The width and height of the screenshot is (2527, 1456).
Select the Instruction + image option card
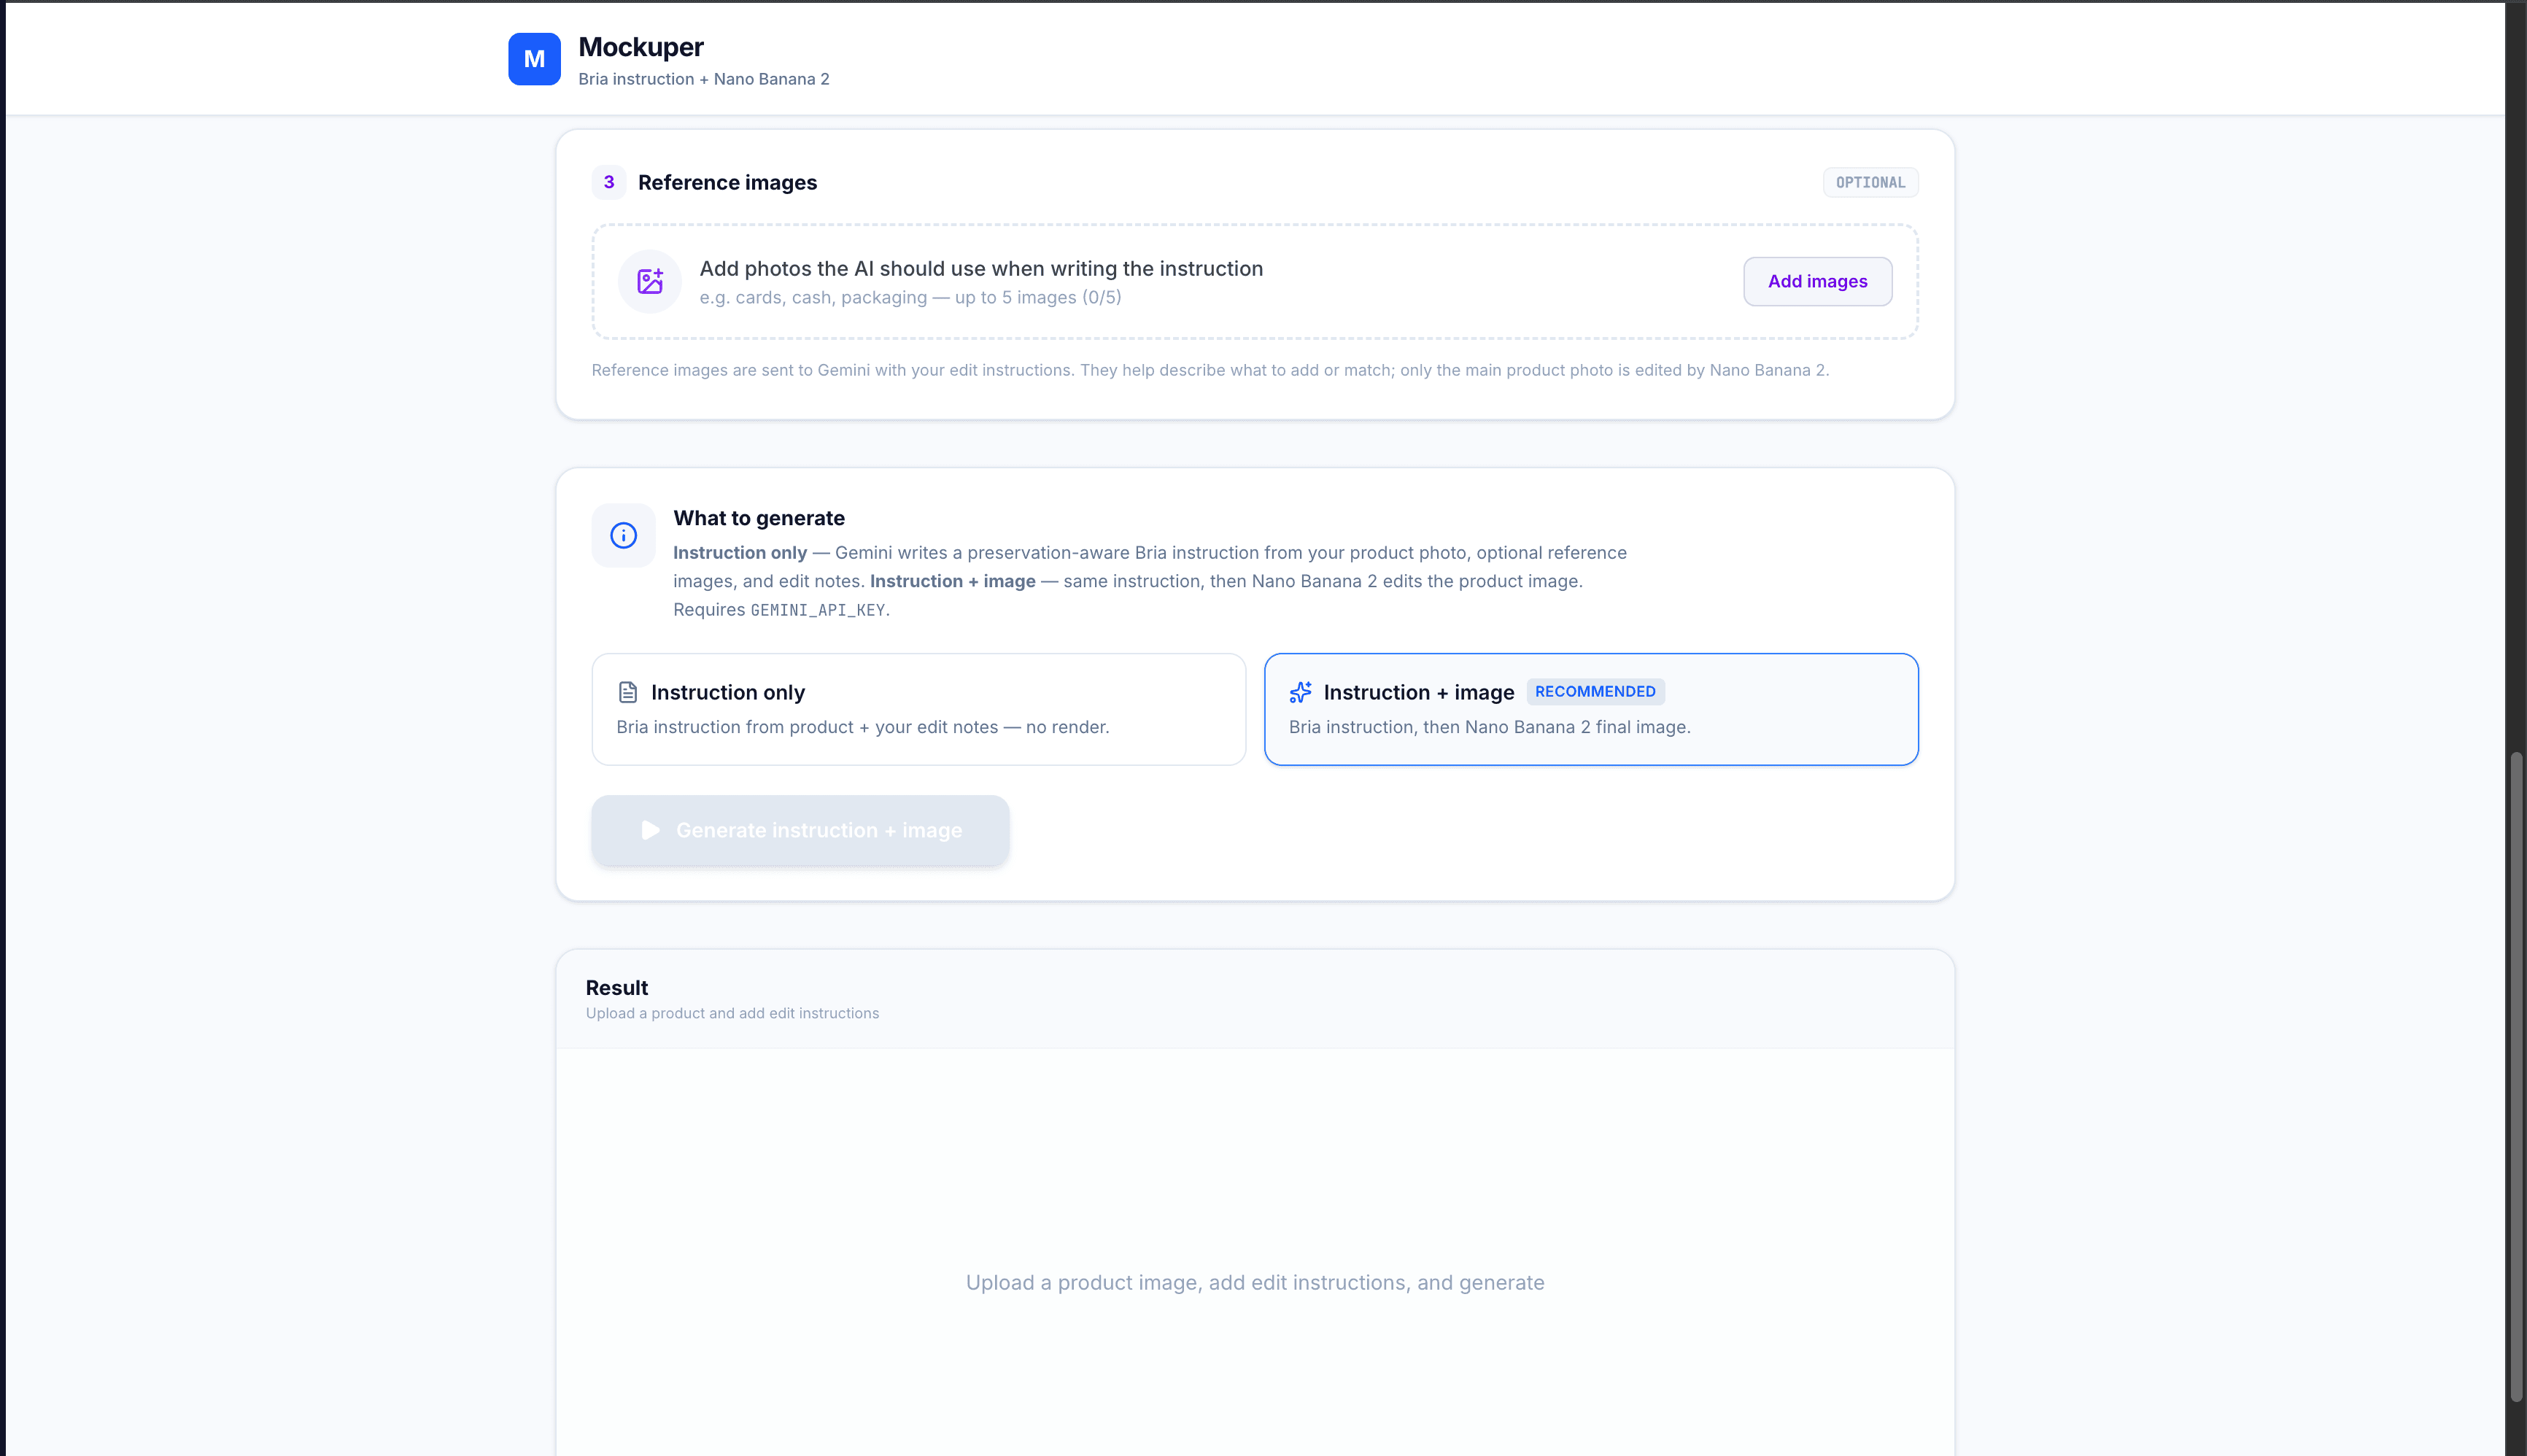point(1591,709)
